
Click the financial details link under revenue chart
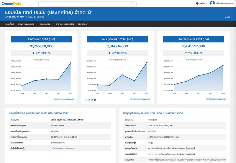pos(64,99)
